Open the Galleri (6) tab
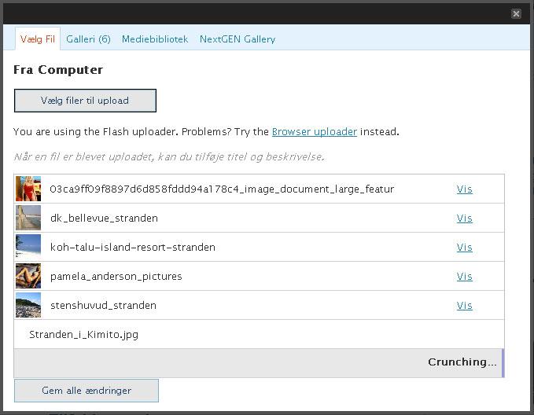 88,39
